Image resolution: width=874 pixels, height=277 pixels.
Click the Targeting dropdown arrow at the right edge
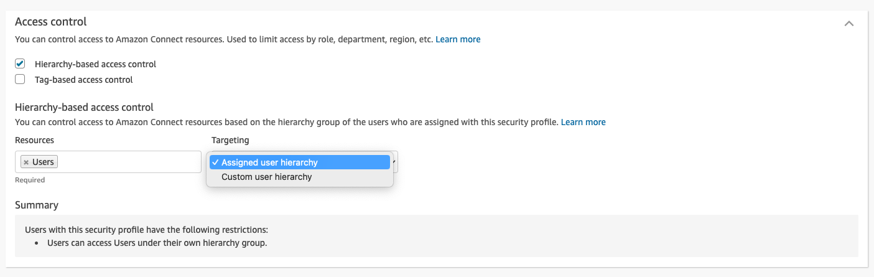(394, 162)
